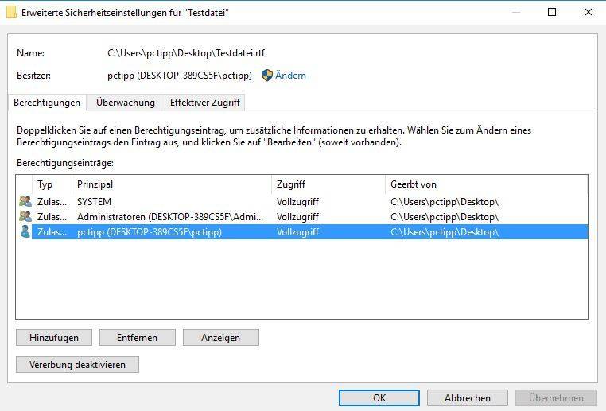Select the Administratoren permission entry
Viewport: 606px width, 411px height.
[x=302, y=216]
